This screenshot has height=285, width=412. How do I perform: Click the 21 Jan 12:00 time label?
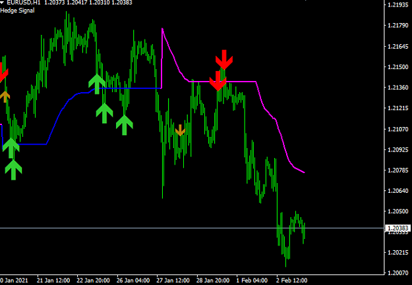point(53,280)
